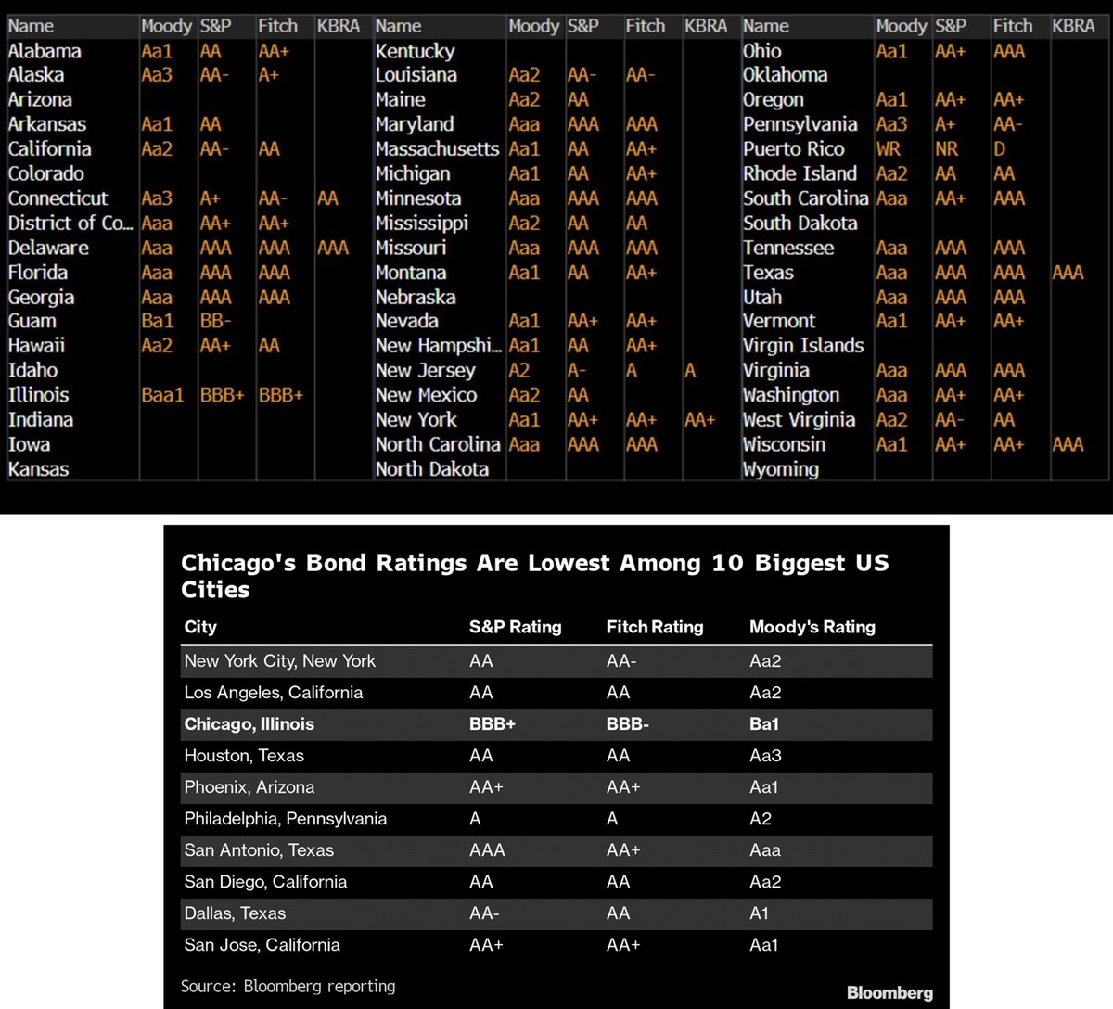The width and height of the screenshot is (1113, 1009).
Task: Select Louisiana's Moody rating Aa2
Action: (x=524, y=75)
